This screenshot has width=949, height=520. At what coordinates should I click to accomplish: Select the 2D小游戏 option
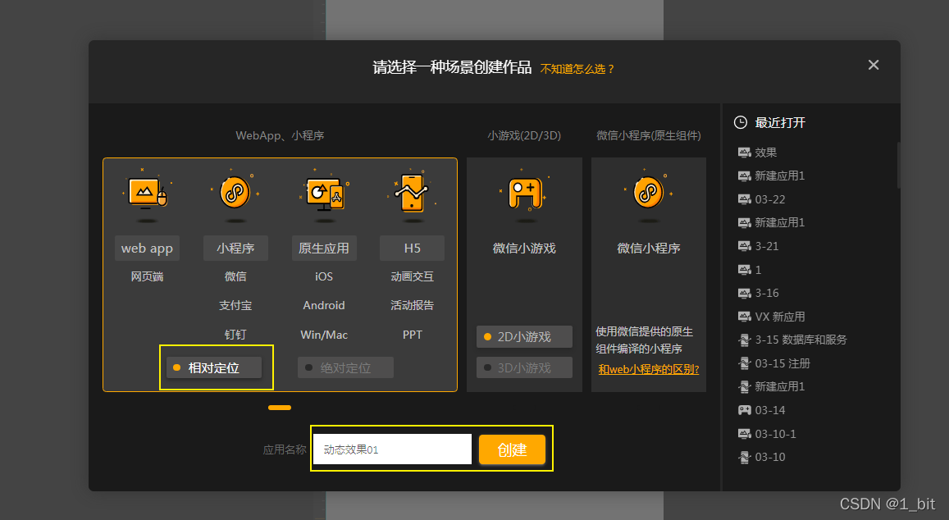coord(524,336)
